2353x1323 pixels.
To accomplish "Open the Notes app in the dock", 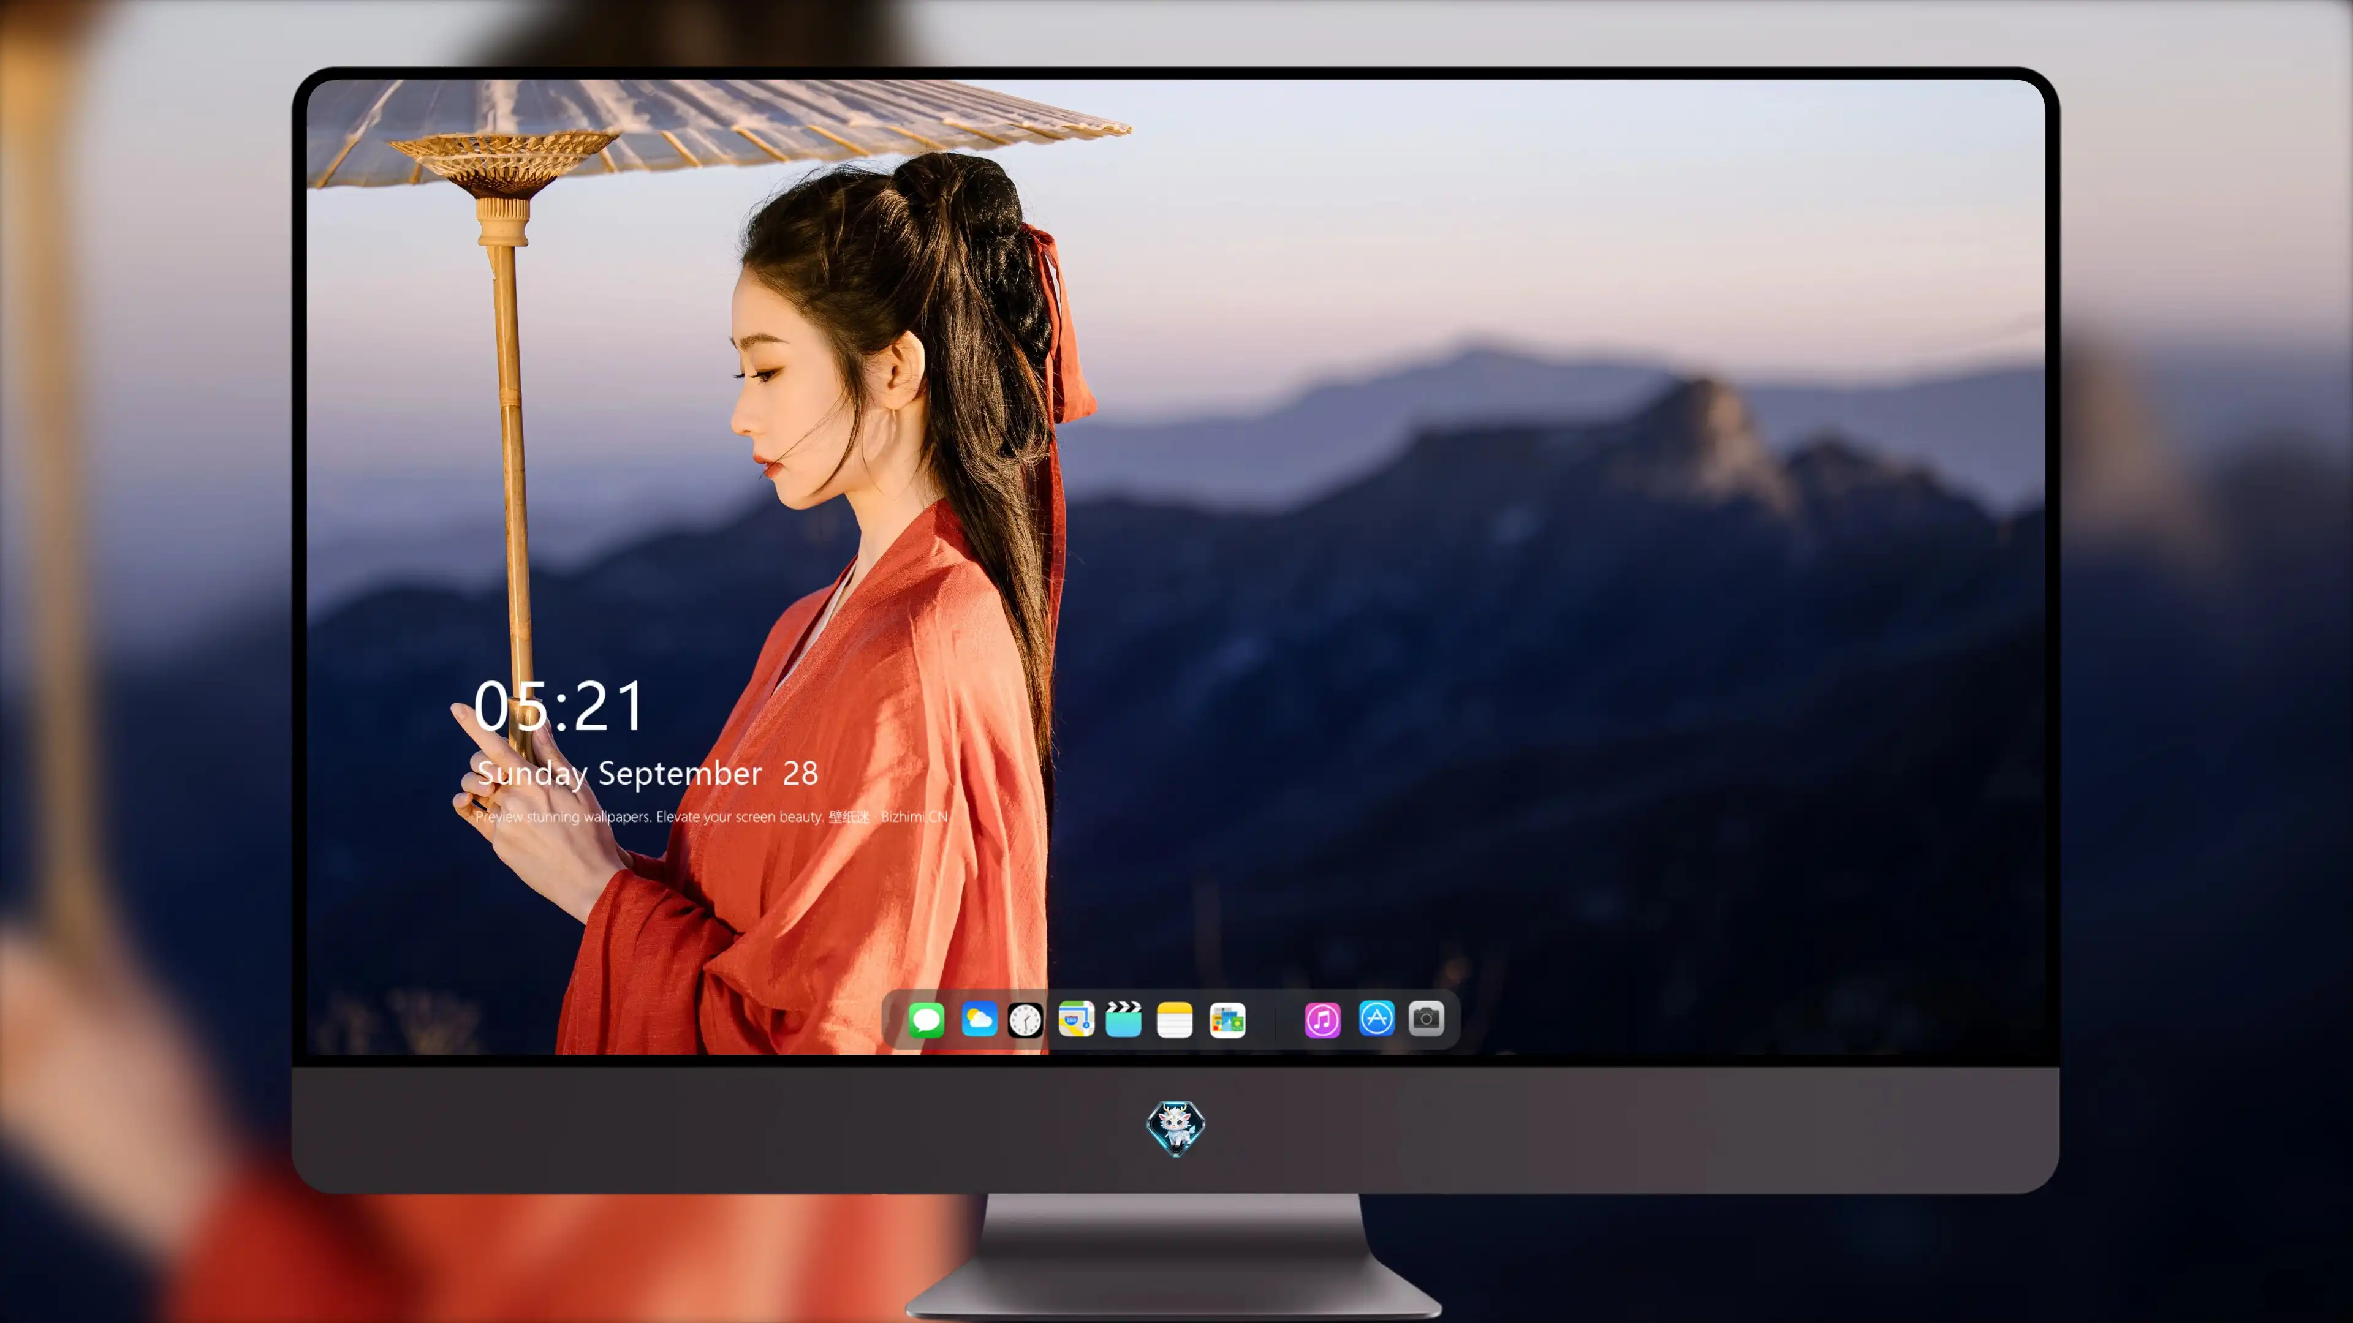I will tap(1175, 1020).
